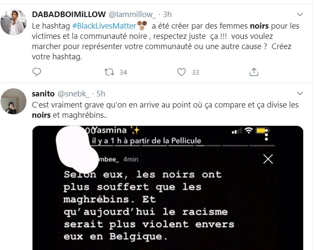Open DABADBOIMiLLOW display name profile

69,15
